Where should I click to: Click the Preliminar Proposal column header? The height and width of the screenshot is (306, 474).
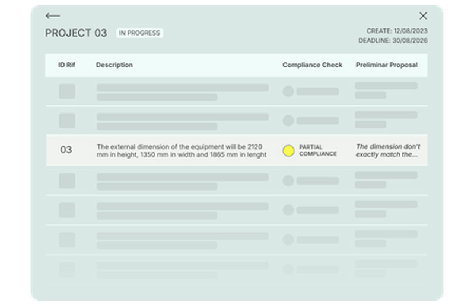click(x=386, y=65)
